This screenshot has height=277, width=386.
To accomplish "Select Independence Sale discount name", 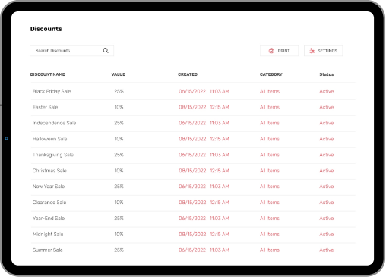I will tap(54, 123).
